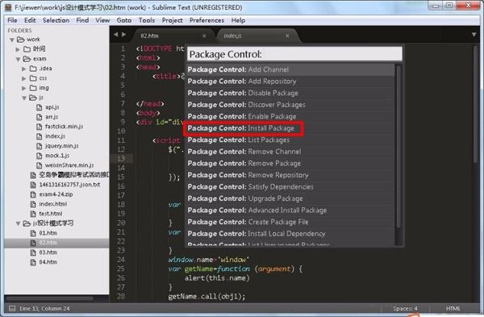Open the Preferences menu
Image resolution: width=484 pixels, height=317 pixels.
[x=207, y=20]
